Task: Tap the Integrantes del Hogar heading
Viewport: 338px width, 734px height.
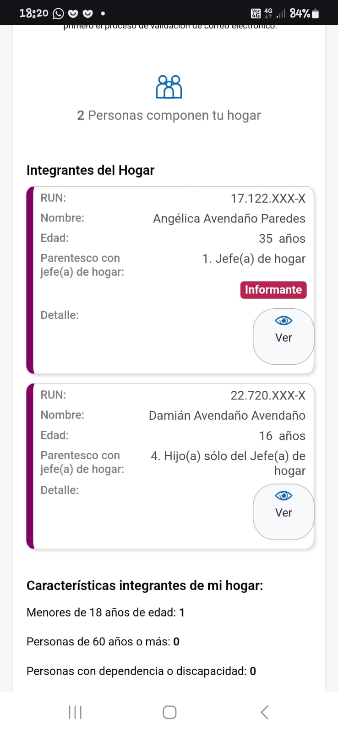Action: coord(91,170)
